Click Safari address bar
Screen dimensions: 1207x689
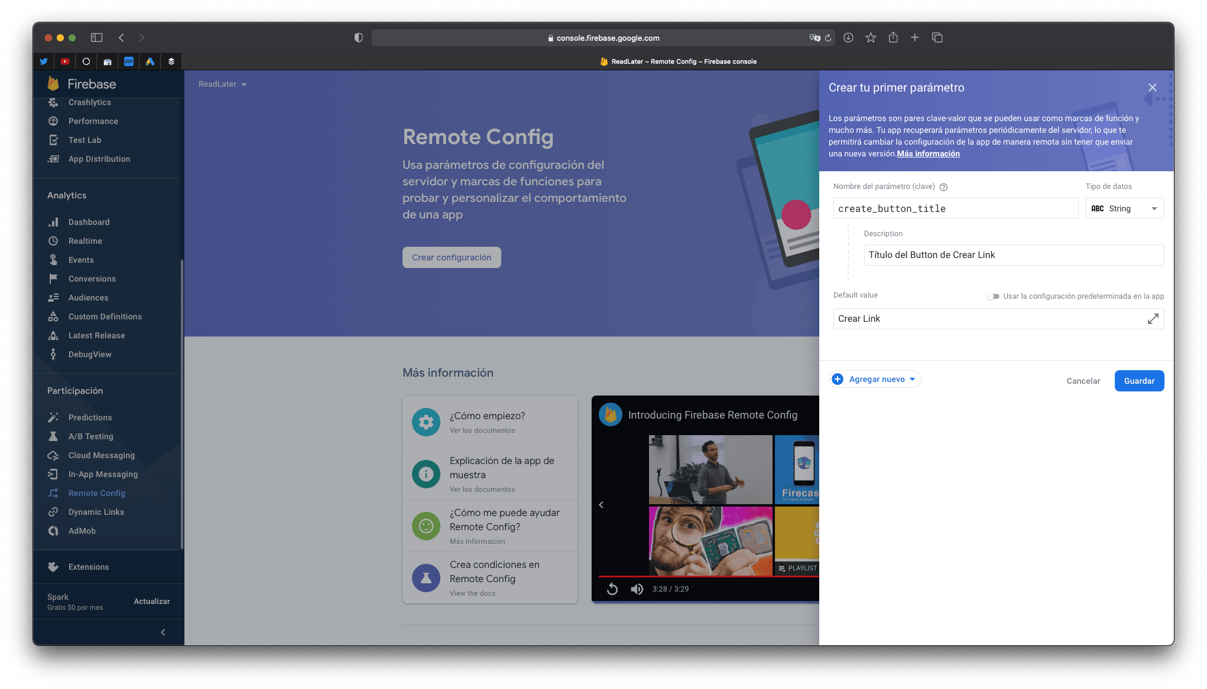tap(603, 38)
